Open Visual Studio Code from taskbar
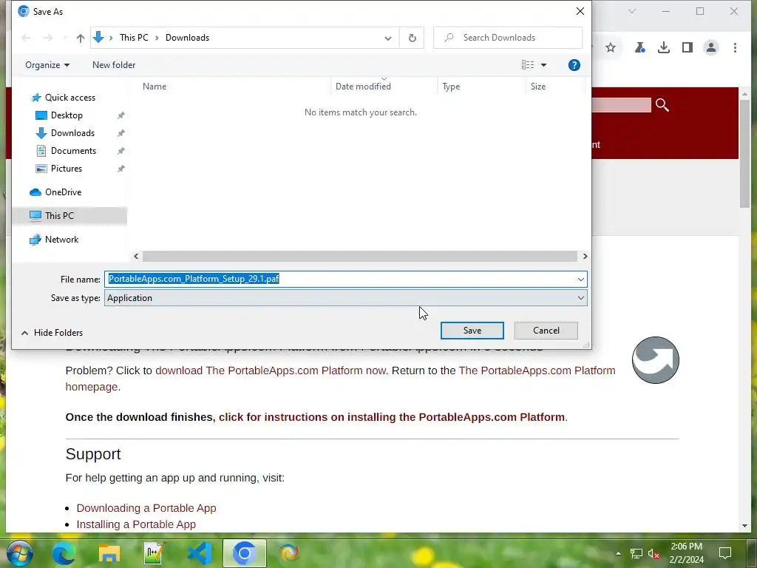 pos(200,553)
